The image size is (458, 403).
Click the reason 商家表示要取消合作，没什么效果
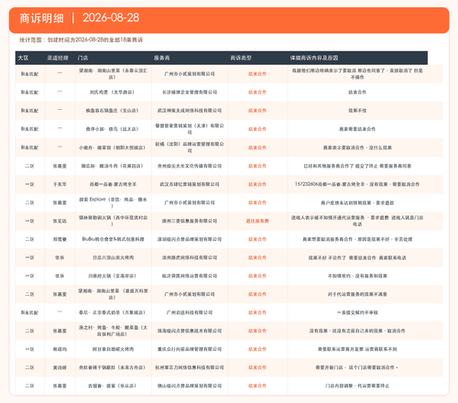click(x=357, y=147)
